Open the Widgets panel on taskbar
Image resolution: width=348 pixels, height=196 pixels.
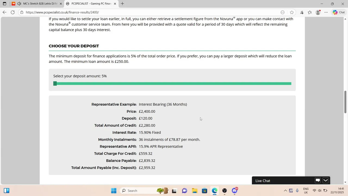pyautogui.click(x=7, y=191)
